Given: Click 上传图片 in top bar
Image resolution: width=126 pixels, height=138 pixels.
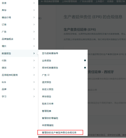Looking at the screenshot, I should point(100,1).
